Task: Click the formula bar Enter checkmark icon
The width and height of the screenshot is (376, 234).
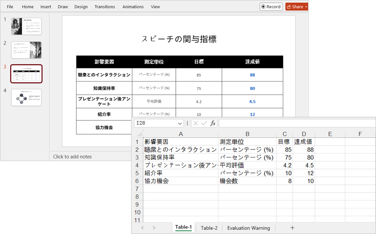Action: (x=204, y=124)
